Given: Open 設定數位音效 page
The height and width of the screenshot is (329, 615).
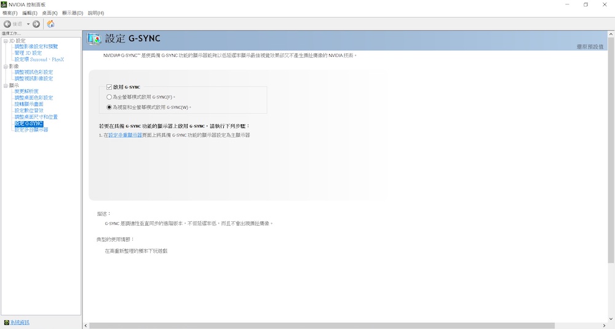Looking at the screenshot, I should [29, 111].
